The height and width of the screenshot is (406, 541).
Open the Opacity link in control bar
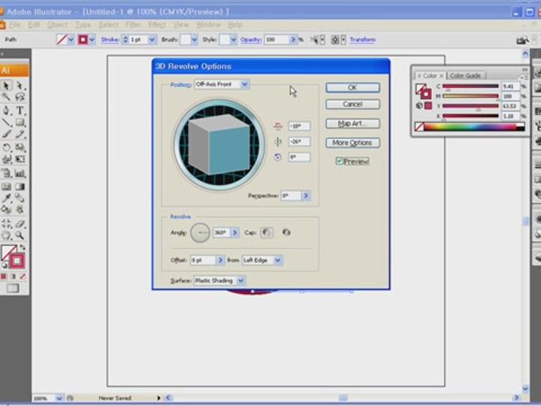251,40
